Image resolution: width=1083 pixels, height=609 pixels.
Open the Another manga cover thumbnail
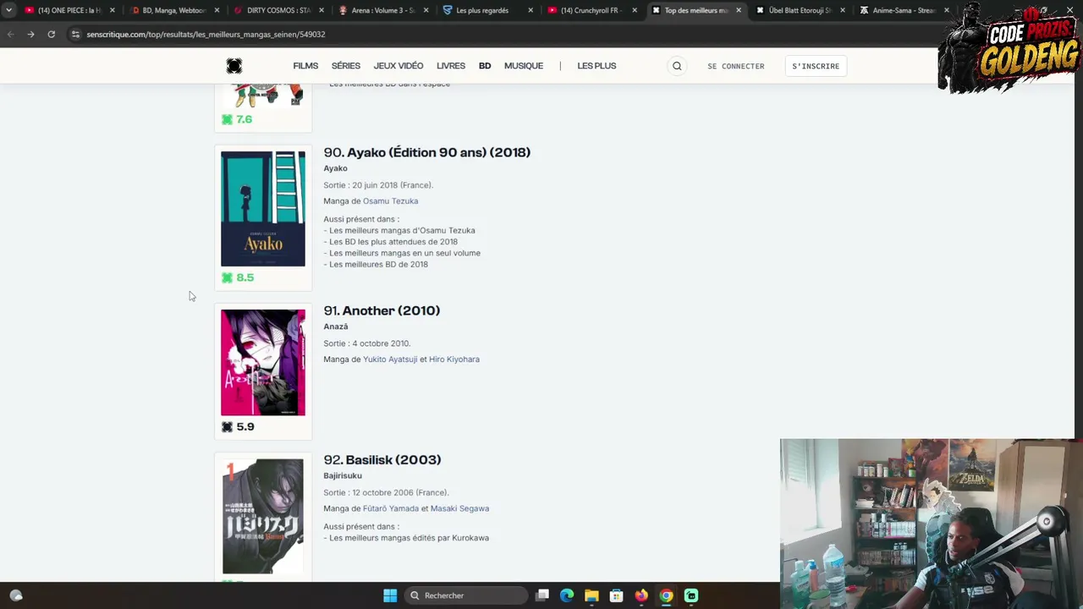click(x=263, y=363)
